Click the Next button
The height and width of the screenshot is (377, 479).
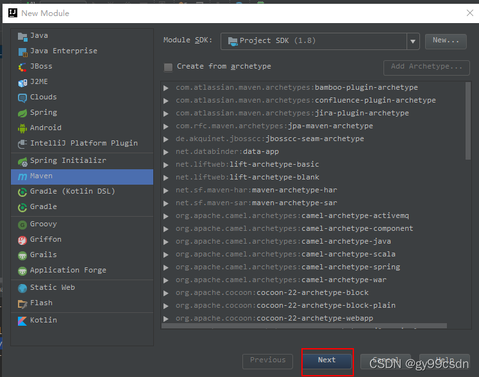(327, 361)
